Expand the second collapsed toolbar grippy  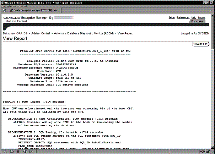14,6
